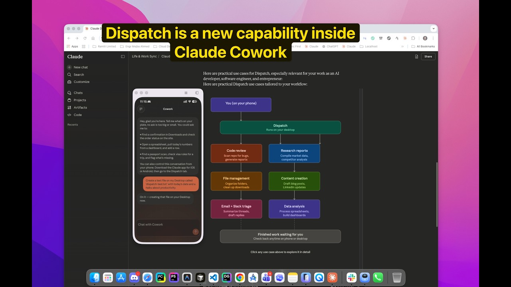Screen dimensions: 511x287
Task: Explore the Content creation use case
Action: pyautogui.click(x=294, y=181)
